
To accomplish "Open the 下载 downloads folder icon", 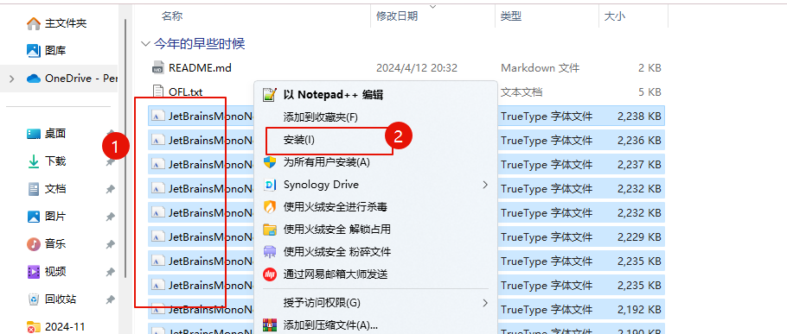I will click(34, 161).
